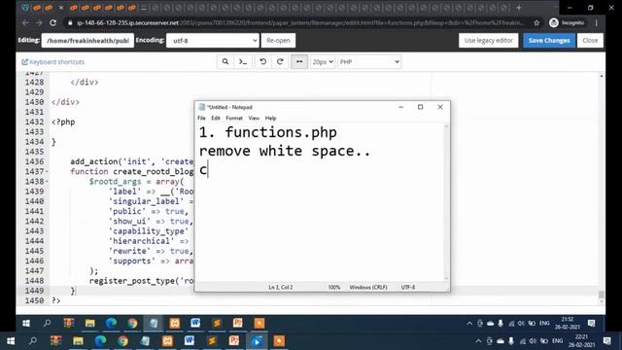Close the file editor with Close button

click(590, 41)
